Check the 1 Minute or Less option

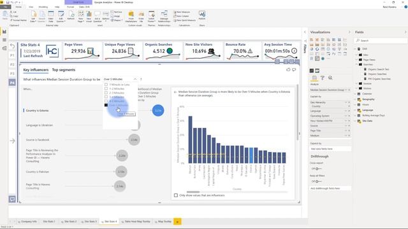[x=106, y=85]
